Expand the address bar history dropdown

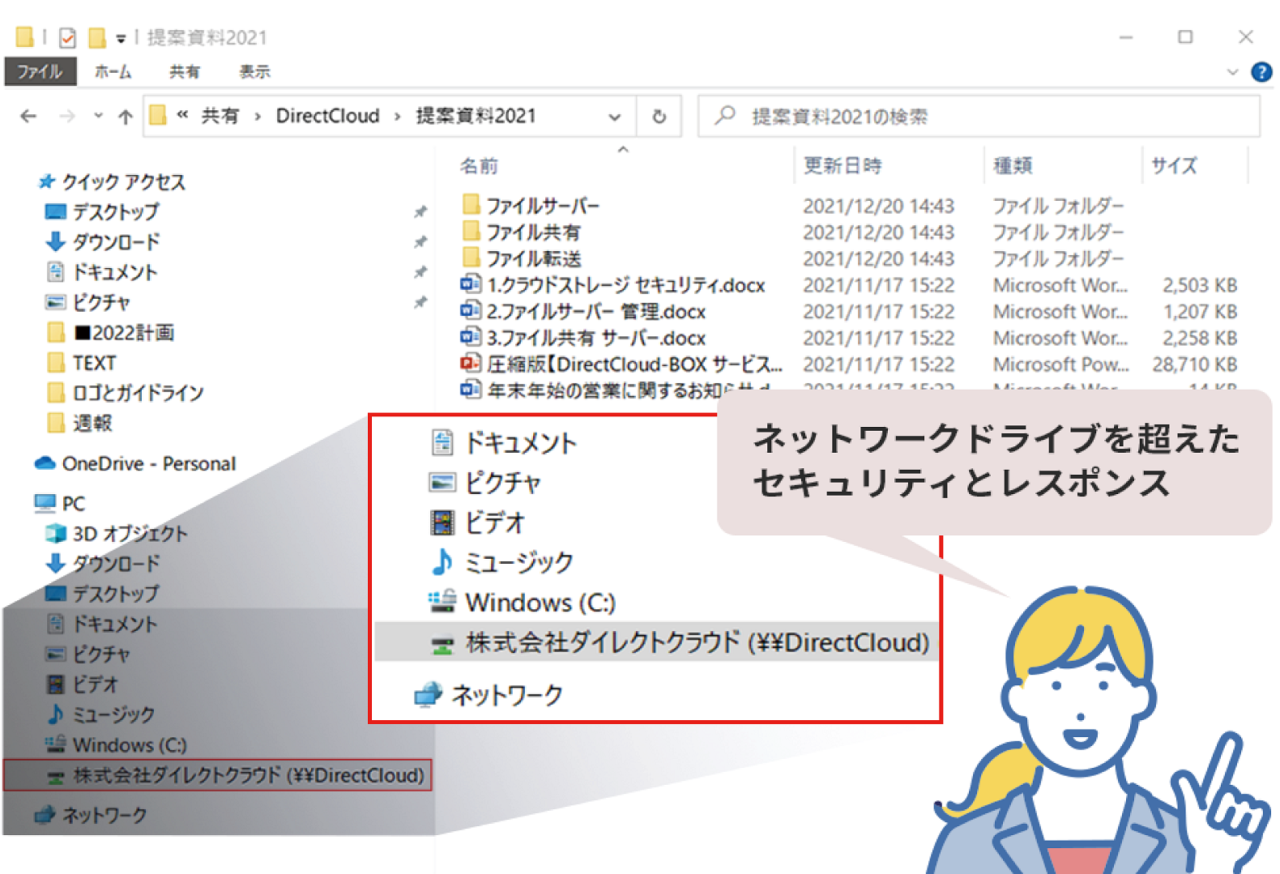point(615,117)
